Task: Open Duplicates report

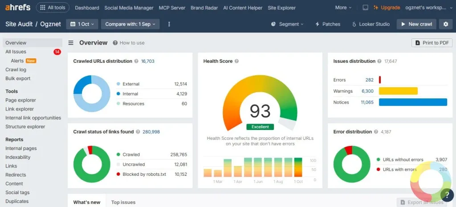Action: (x=17, y=201)
